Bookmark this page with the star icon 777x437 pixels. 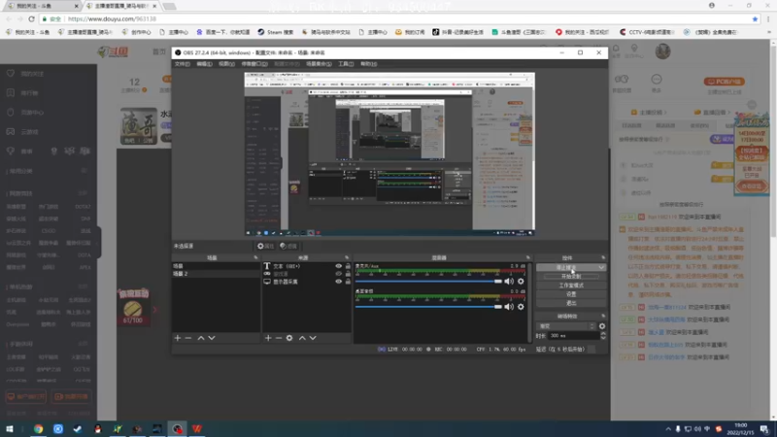pyautogui.click(x=755, y=18)
